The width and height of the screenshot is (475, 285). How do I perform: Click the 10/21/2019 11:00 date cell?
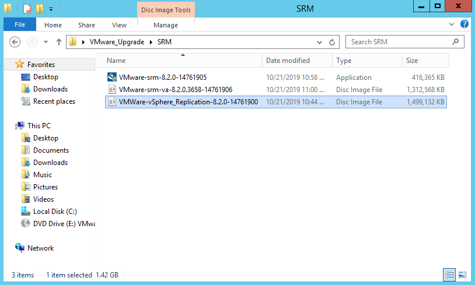tap(295, 90)
